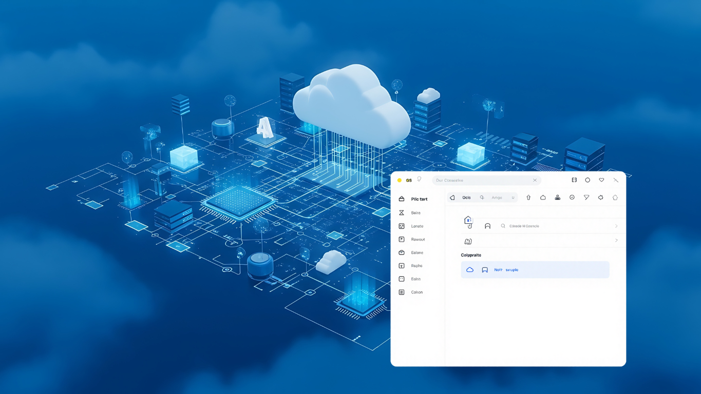Click the search icon before 'Amge'
Screen dimensions: 701x394
click(482, 198)
